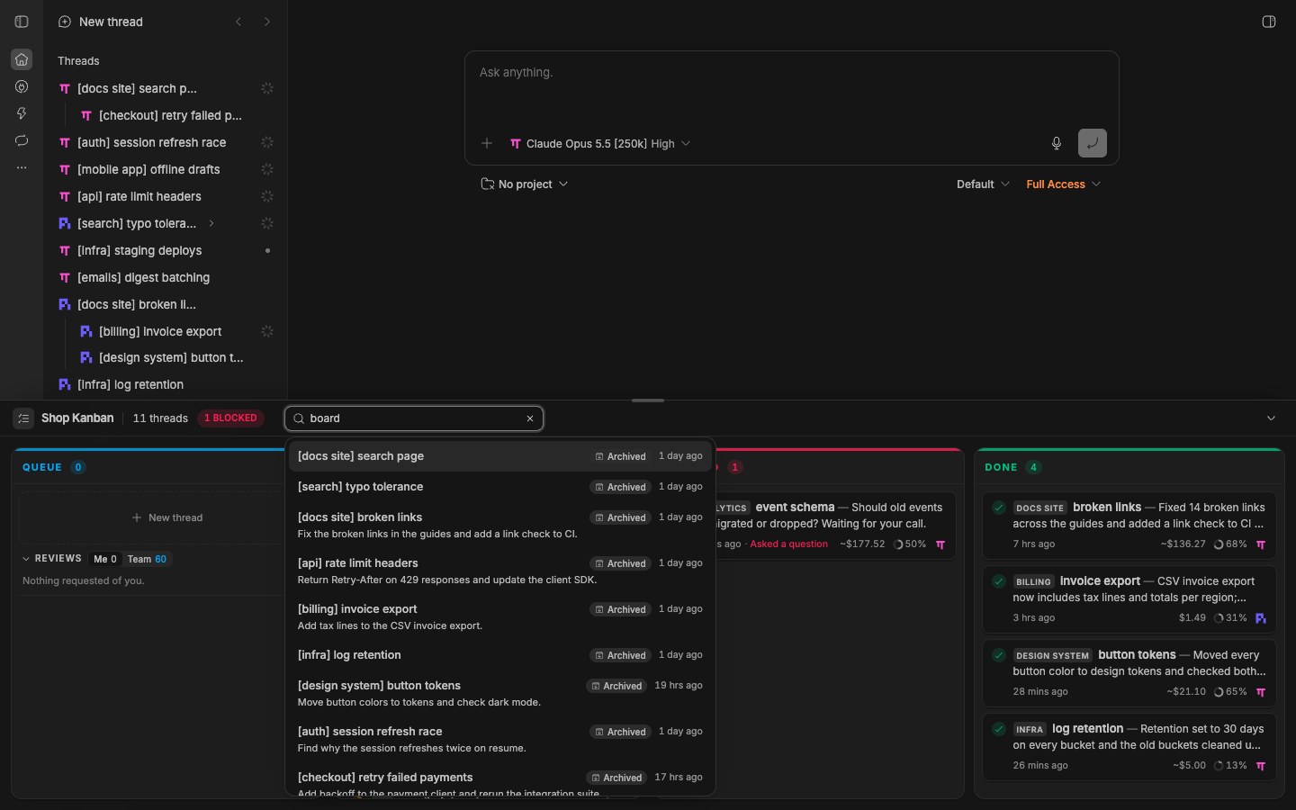Toggle the left sidebar panel icon
This screenshot has height=810, width=1296.
tap(22, 22)
